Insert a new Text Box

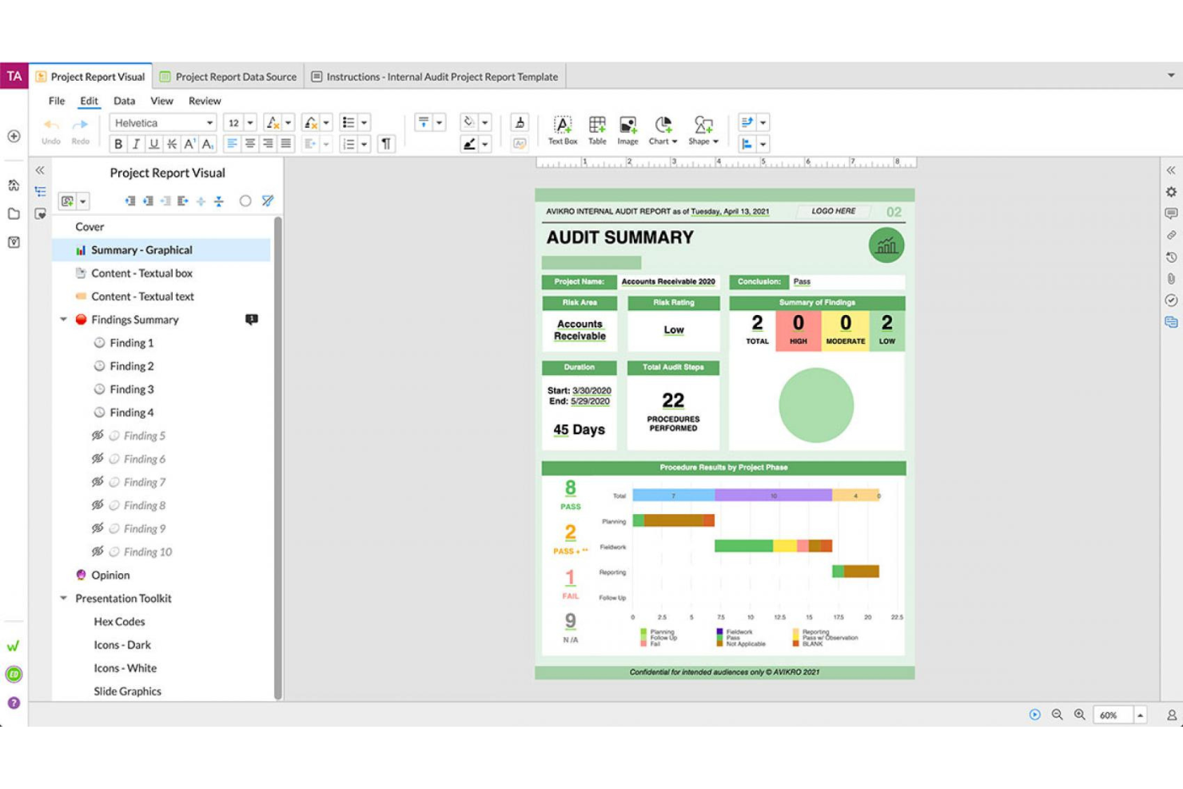(562, 129)
